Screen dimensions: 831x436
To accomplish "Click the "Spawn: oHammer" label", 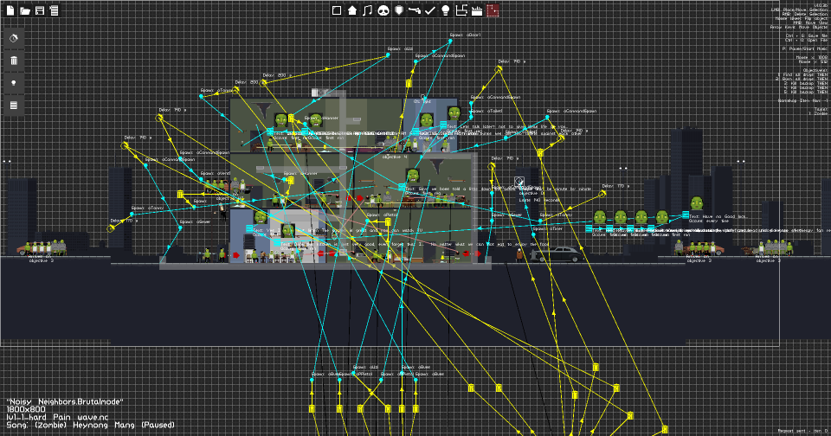I will (321, 119).
